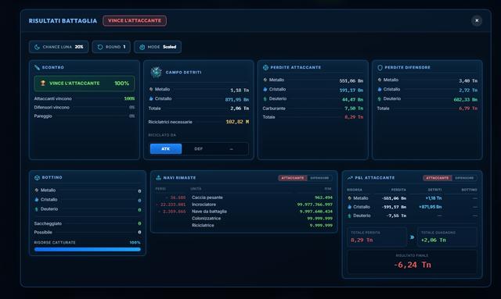The height and width of the screenshot is (299, 501).
Task: Click the Vince l'attaccante red badge
Action: (x=135, y=21)
